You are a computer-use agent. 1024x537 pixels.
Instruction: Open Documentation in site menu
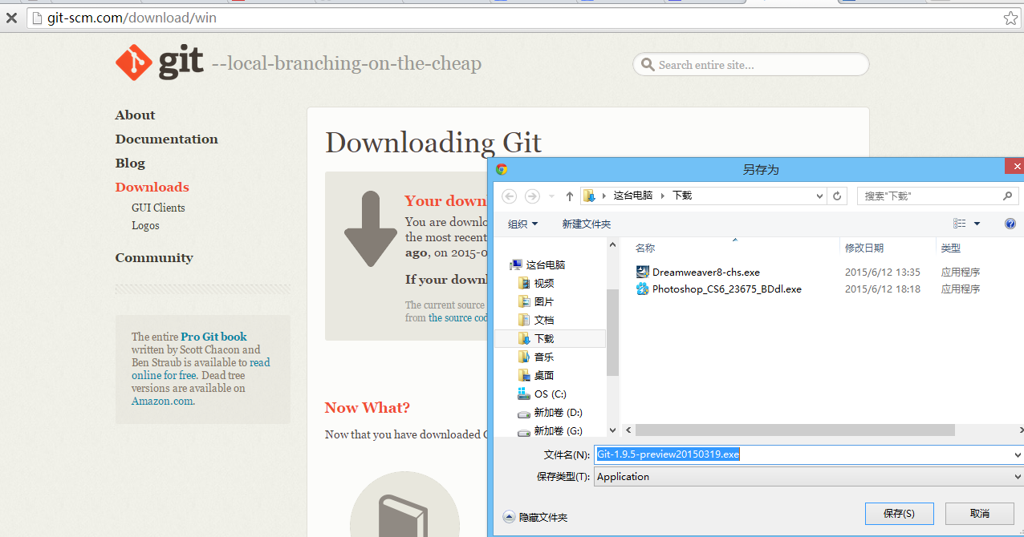coord(166,139)
